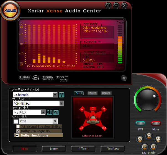Open the 2 Channels audio channel dropdown
167x155 pixels.
pyautogui.click(x=35, y=94)
